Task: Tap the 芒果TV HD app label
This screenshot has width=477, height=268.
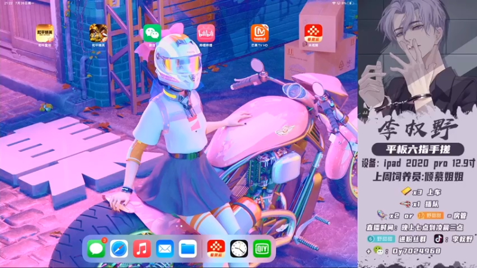Action: pyautogui.click(x=259, y=45)
